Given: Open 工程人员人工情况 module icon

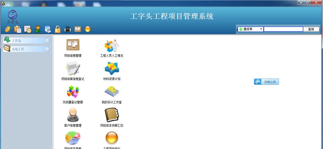Looking at the screenshot, I should [x=112, y=45].
